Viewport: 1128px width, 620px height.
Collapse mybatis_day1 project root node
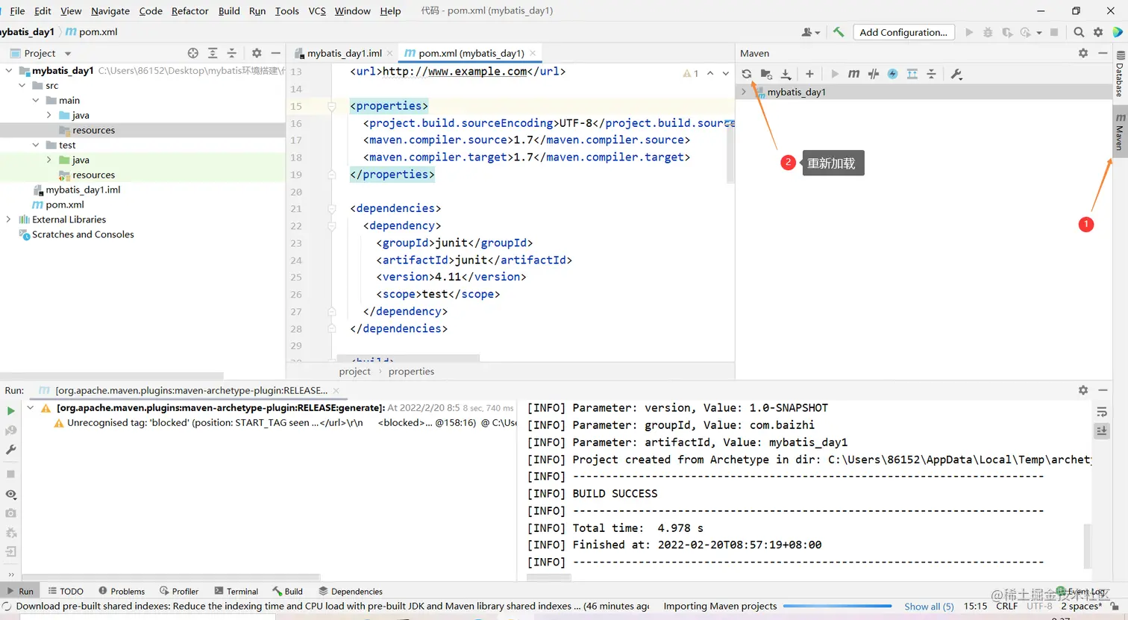(9, 70)
